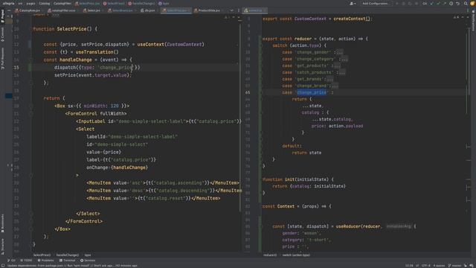The width and height of the screenshot is (476, 268).
Task: Click the highlighted 'change_price' case text
Action: point(312,92)
